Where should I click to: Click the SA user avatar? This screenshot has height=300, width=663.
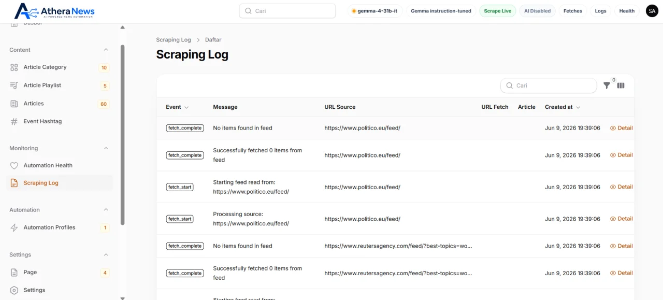pos(652,11)
